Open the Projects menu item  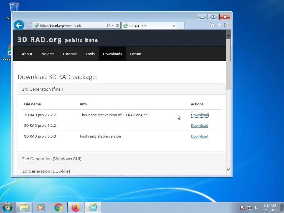click(47, 54)
